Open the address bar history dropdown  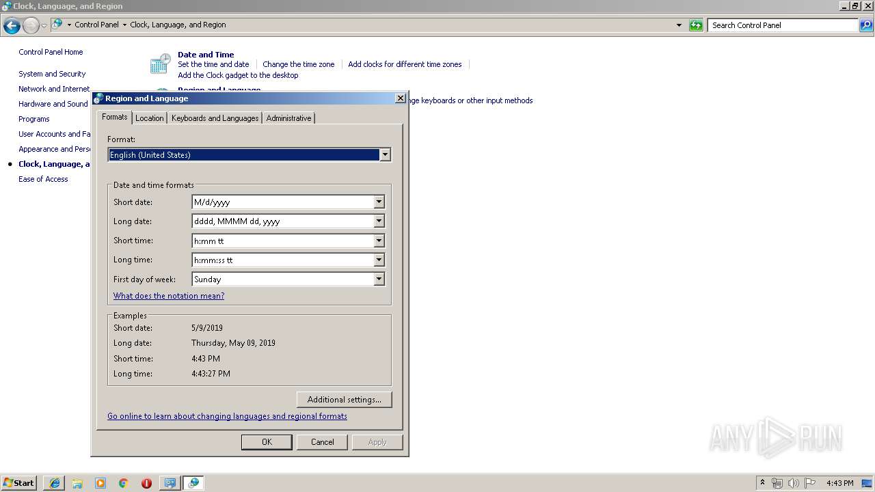pyautogui.click(x=679, y=25)
